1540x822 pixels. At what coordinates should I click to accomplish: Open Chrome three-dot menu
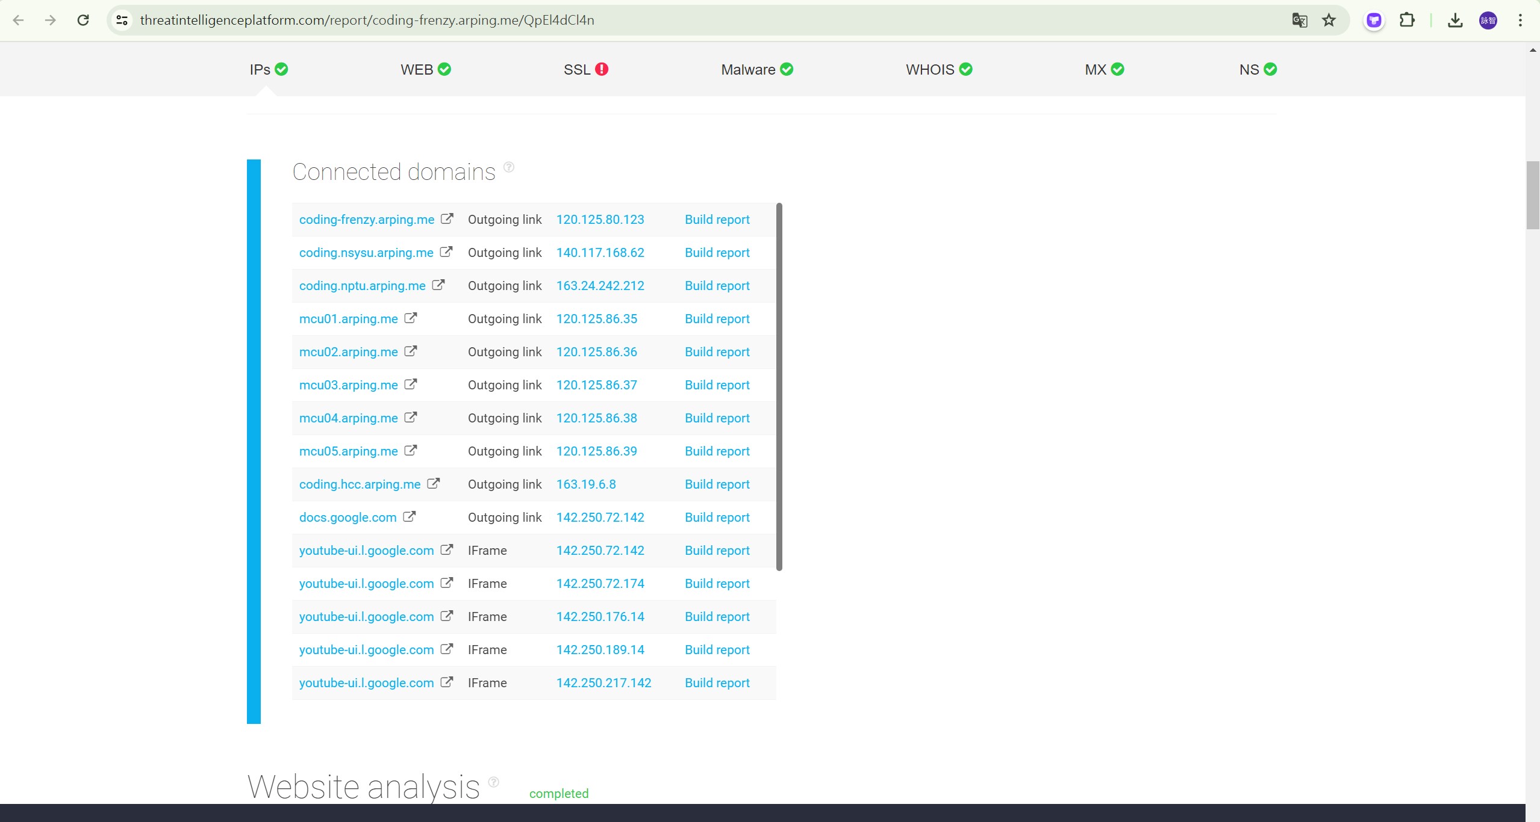tap(1520, 20)
